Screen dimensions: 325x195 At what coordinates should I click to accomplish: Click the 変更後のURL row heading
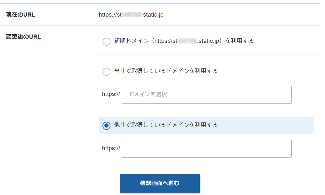(23, 37)
